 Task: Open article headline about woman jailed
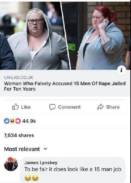click(x=65, y=86)
